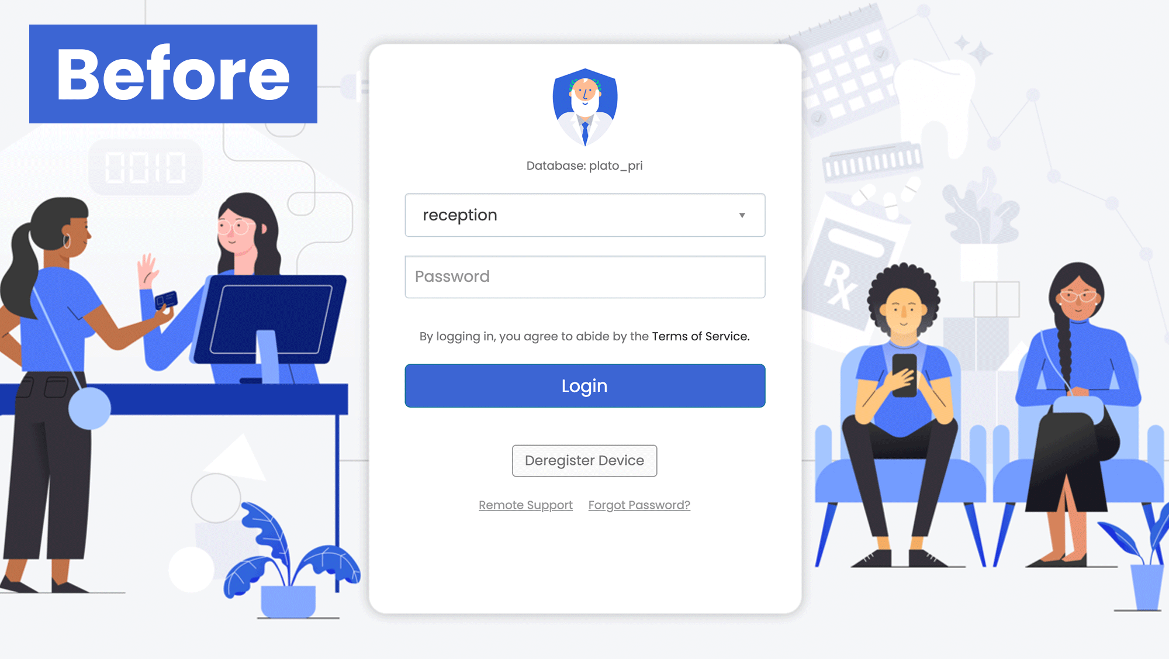Click the Remote Support link
The height and width of the screenshot is (659, 1169).
tap(525, 505)
